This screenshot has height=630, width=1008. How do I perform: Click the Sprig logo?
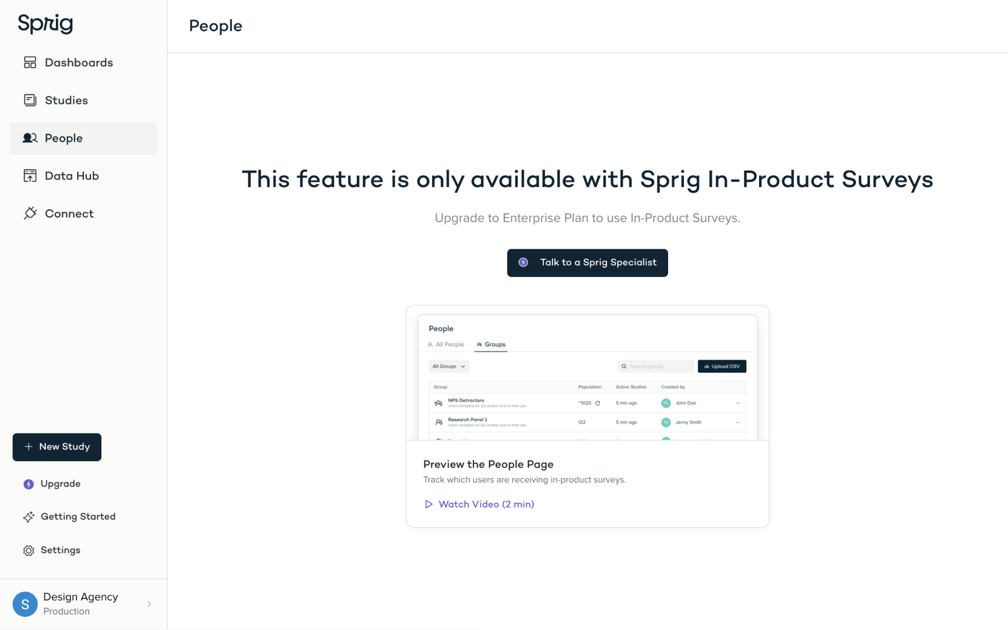(x=45, y=24)
